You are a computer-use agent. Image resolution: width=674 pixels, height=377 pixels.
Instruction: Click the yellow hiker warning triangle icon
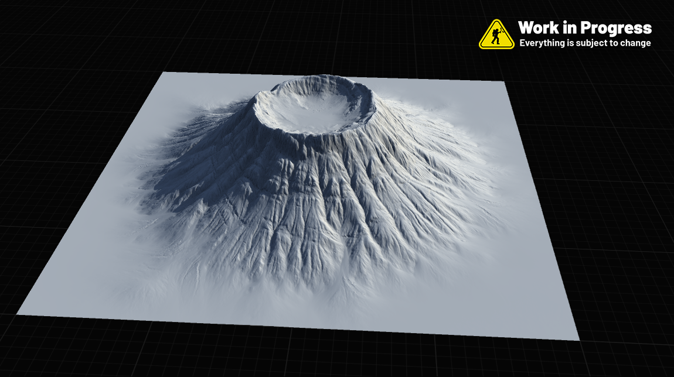pyautogui.click(x=496, y=35)
